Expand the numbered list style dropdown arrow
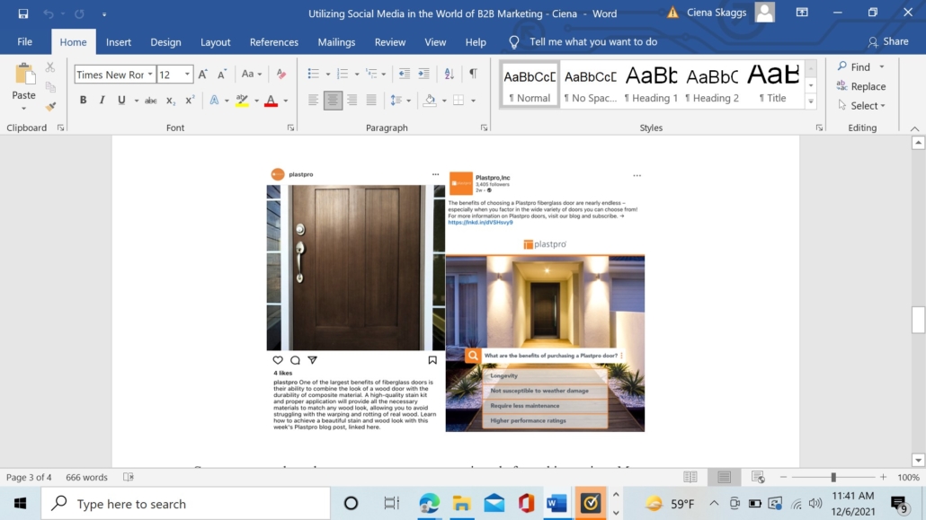 pos(357,75)
